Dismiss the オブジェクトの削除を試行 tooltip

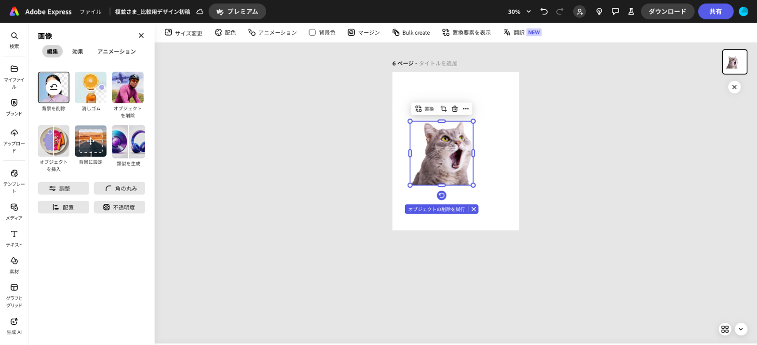click(473, 209)
